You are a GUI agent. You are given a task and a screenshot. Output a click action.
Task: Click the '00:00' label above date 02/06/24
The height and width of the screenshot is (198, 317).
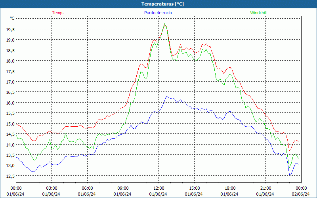click(301, 188)
